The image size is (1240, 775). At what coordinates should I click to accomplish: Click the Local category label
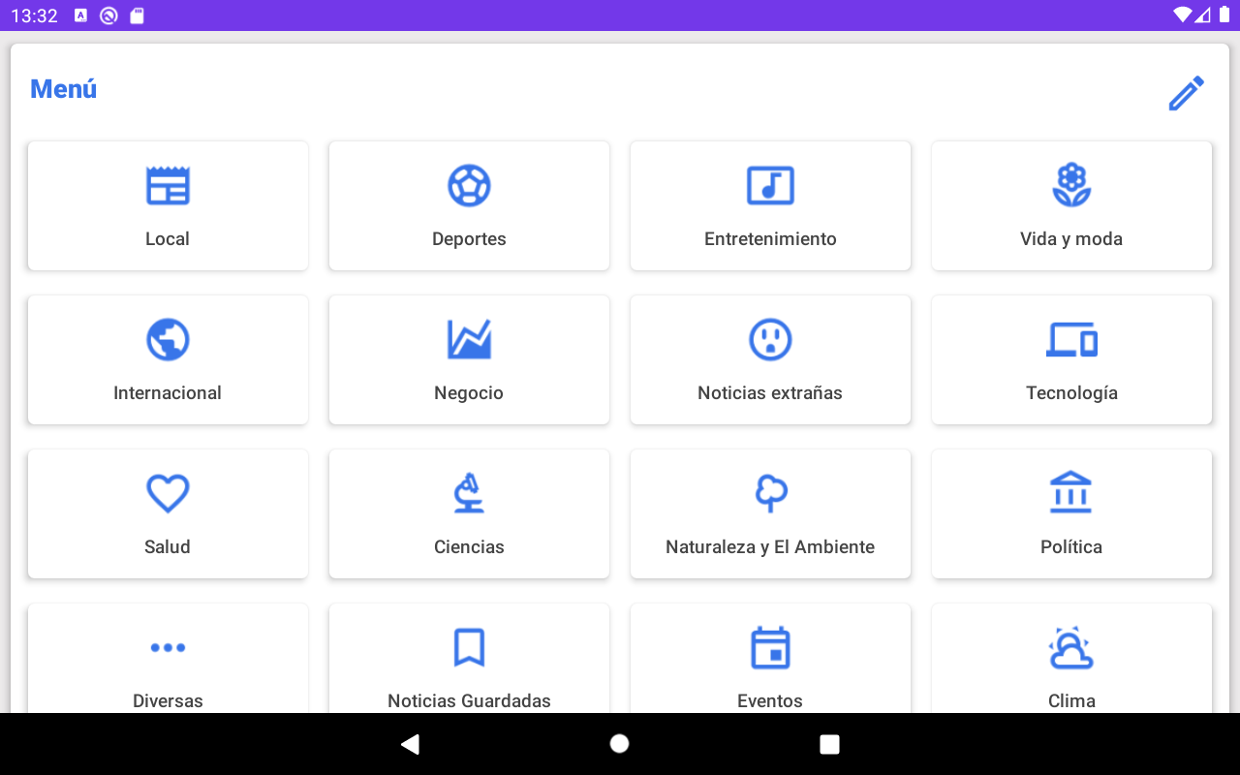168,238
